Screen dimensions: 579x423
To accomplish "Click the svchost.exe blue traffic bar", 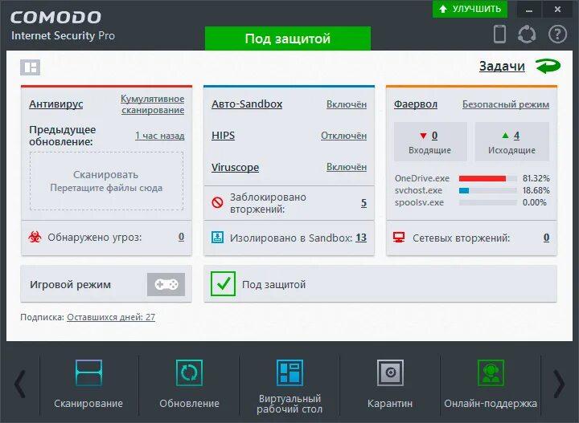I will [x=488, y=190].
